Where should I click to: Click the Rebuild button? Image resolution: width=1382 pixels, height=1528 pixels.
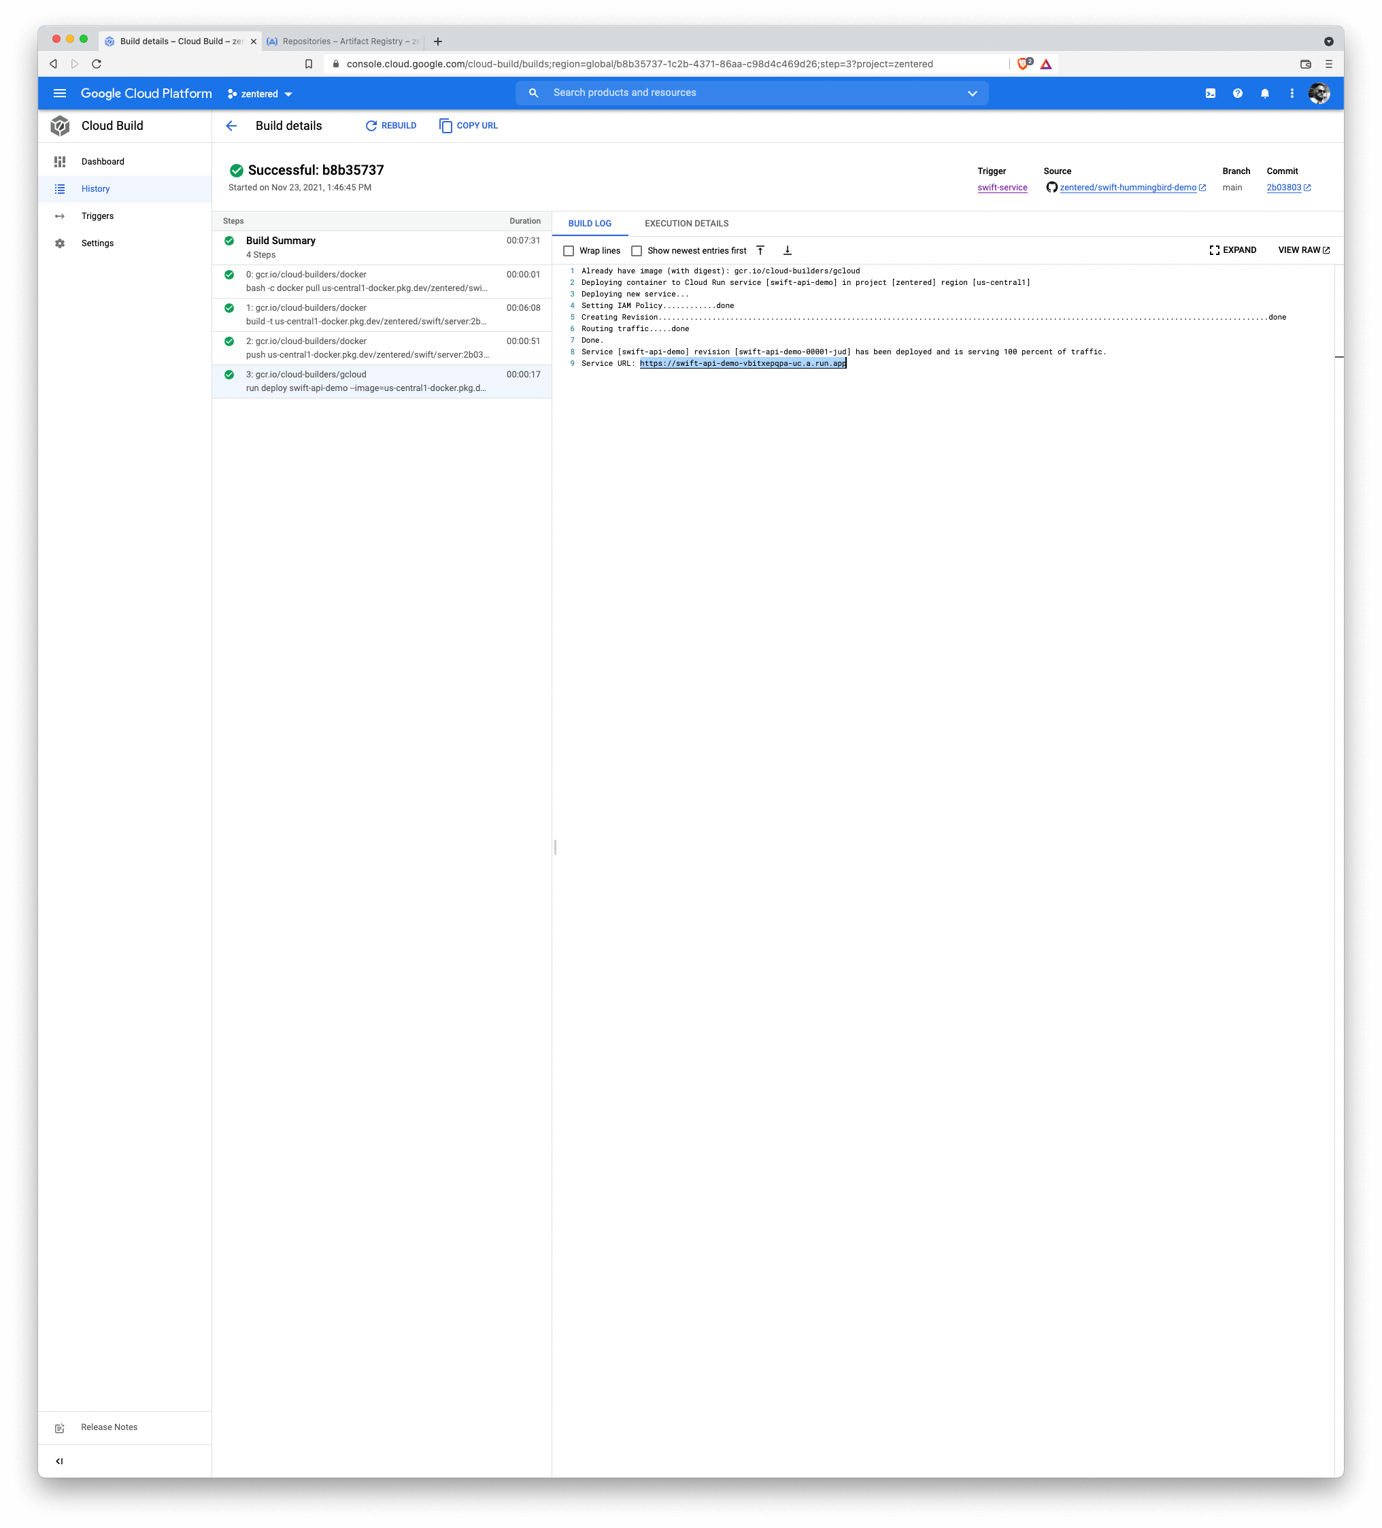pos(390,125)
